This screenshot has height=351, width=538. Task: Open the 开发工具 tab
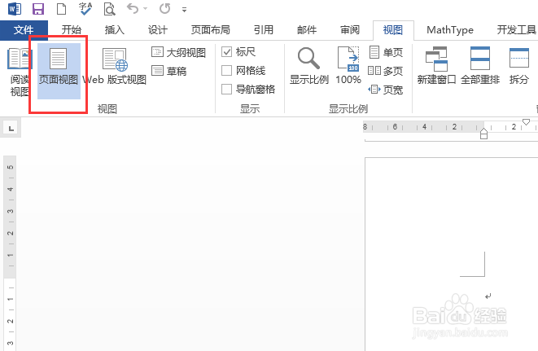tap(516, 30)
